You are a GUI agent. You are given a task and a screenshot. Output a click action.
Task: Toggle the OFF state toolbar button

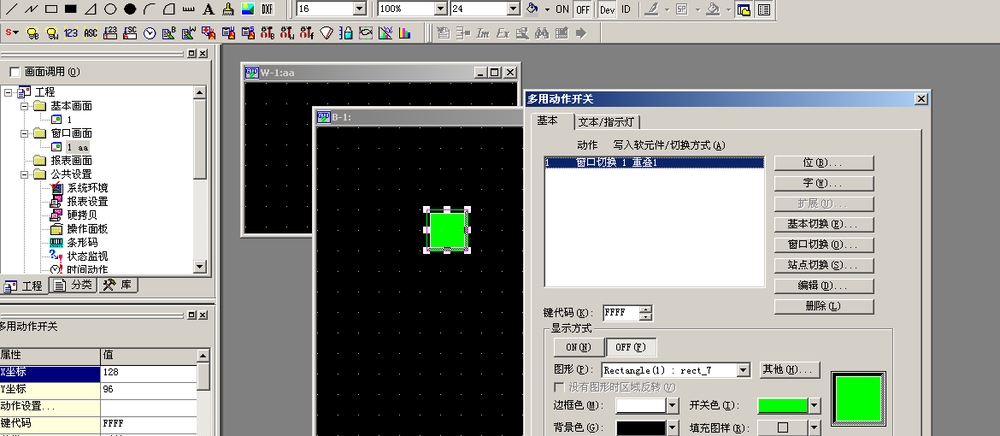point(583,9)
